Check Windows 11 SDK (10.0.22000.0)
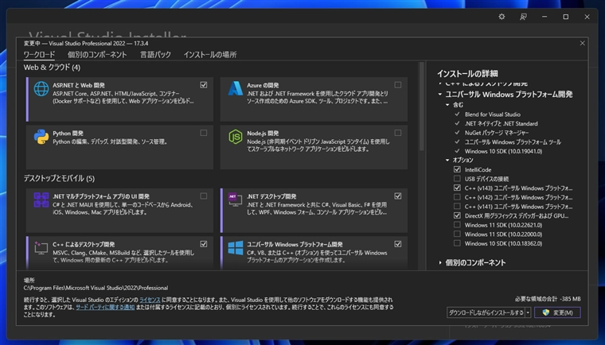605x345 pixels. [x=457, y=234]
